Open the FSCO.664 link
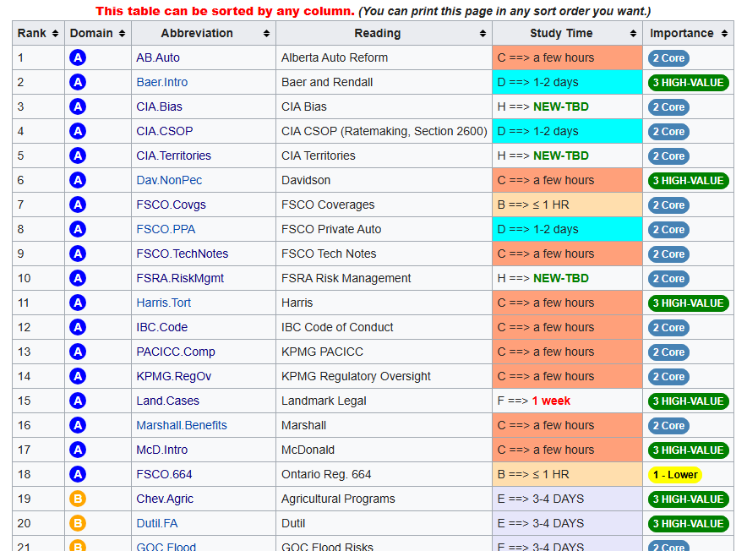Screen dimensions: 747x551 point(164,474)
